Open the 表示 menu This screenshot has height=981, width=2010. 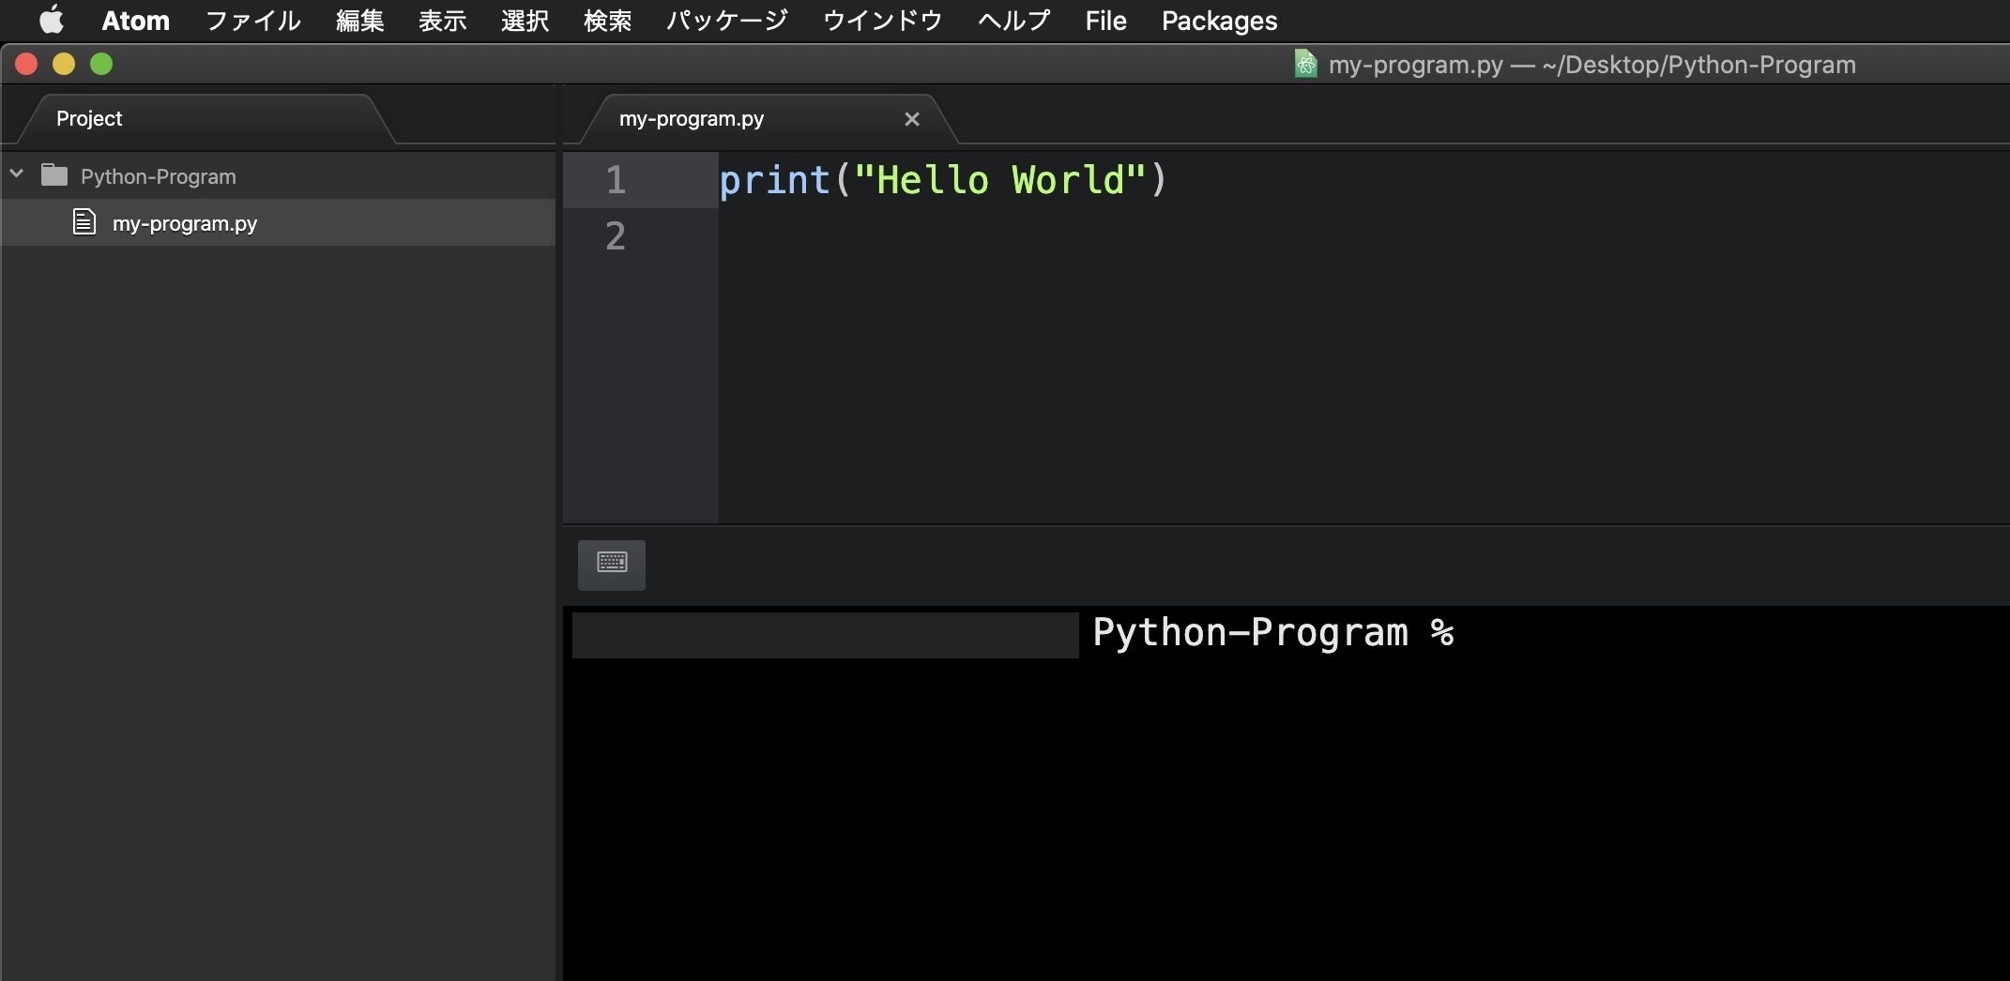(x=442, y=21)
